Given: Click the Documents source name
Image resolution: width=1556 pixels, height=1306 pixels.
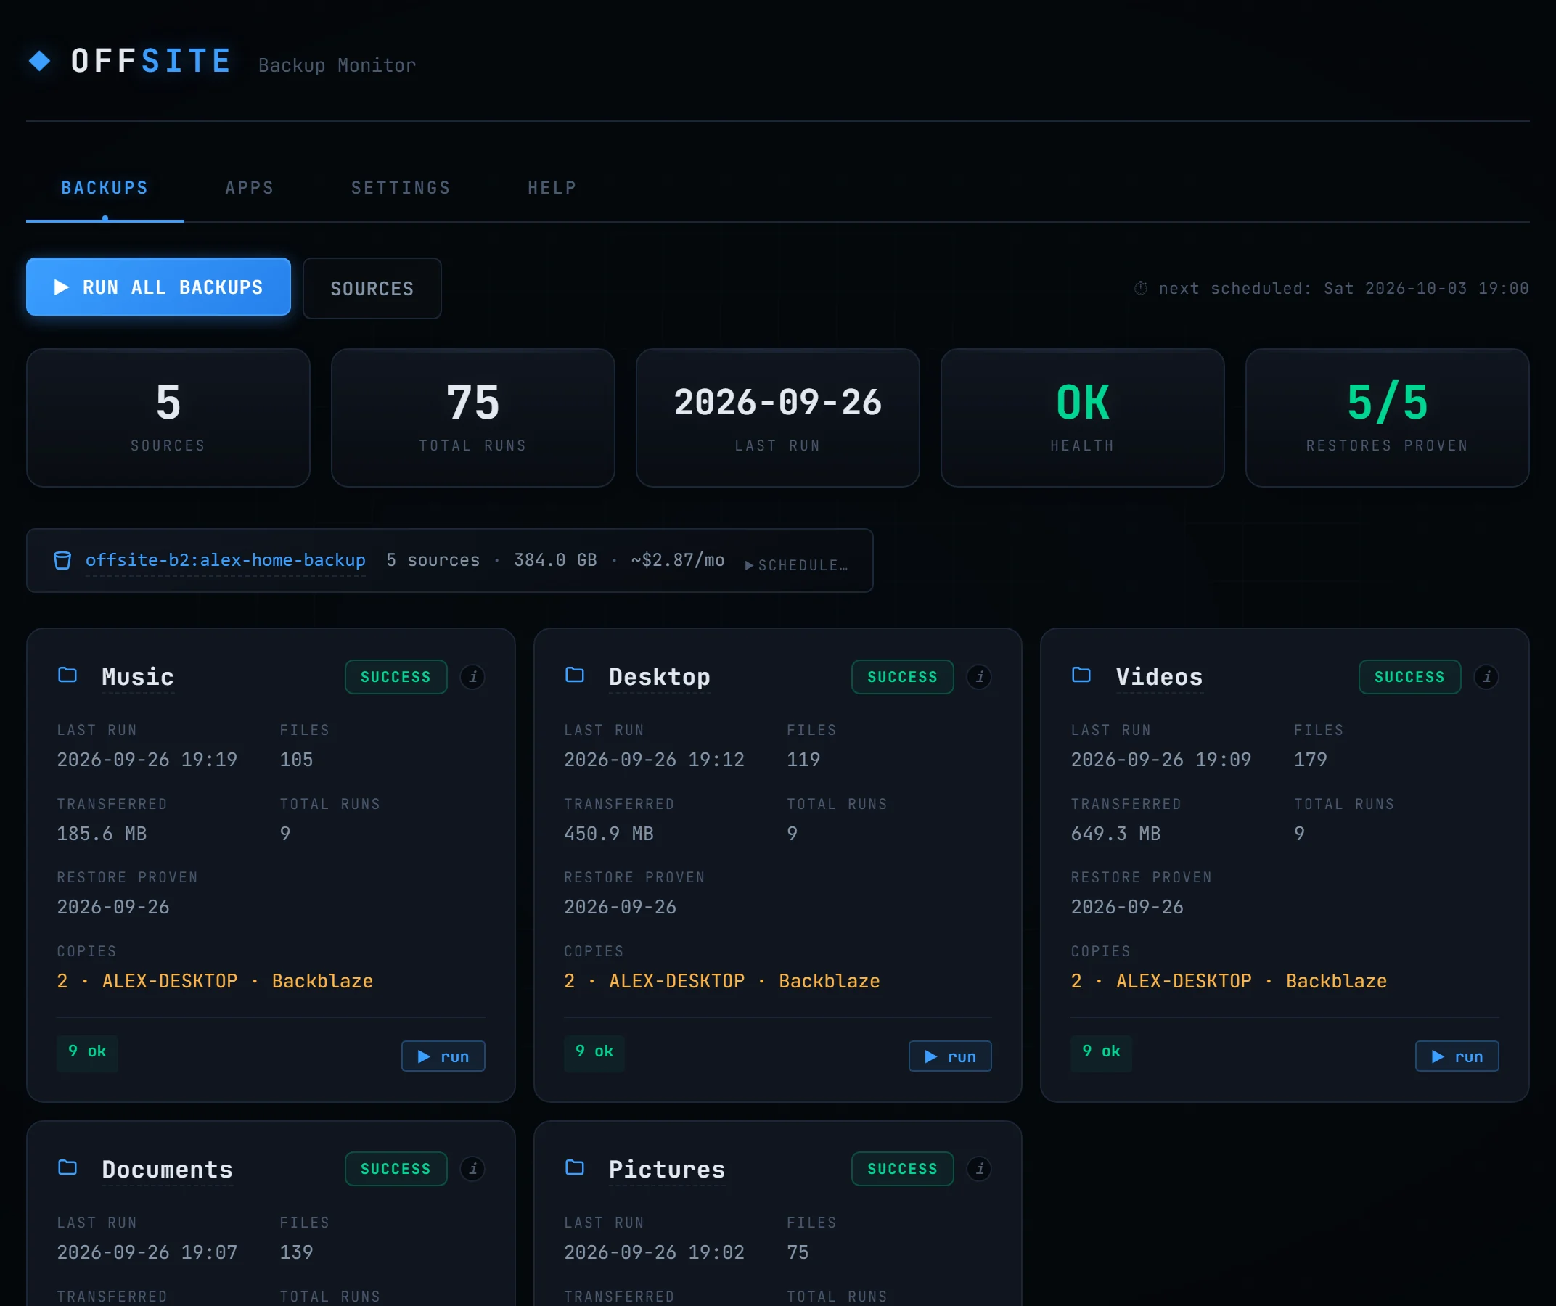Looking at the screenshot, I should tap(168, 1169).
